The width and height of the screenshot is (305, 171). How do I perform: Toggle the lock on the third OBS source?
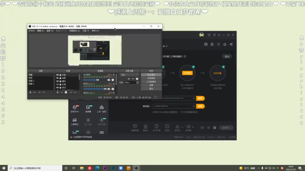[x=61, y=81]
